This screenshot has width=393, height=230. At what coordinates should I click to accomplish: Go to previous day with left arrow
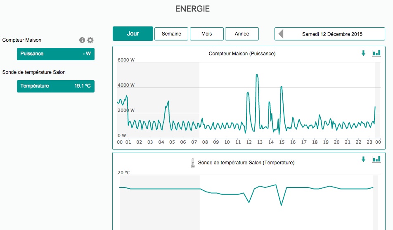pos(281,34)
